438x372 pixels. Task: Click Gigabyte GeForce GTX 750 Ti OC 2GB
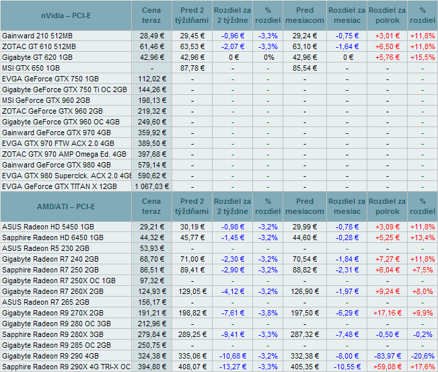(65, 89)
